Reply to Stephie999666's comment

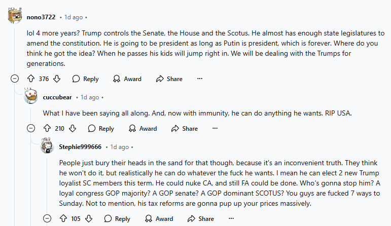pyautogui.click(x=117, y=219)
